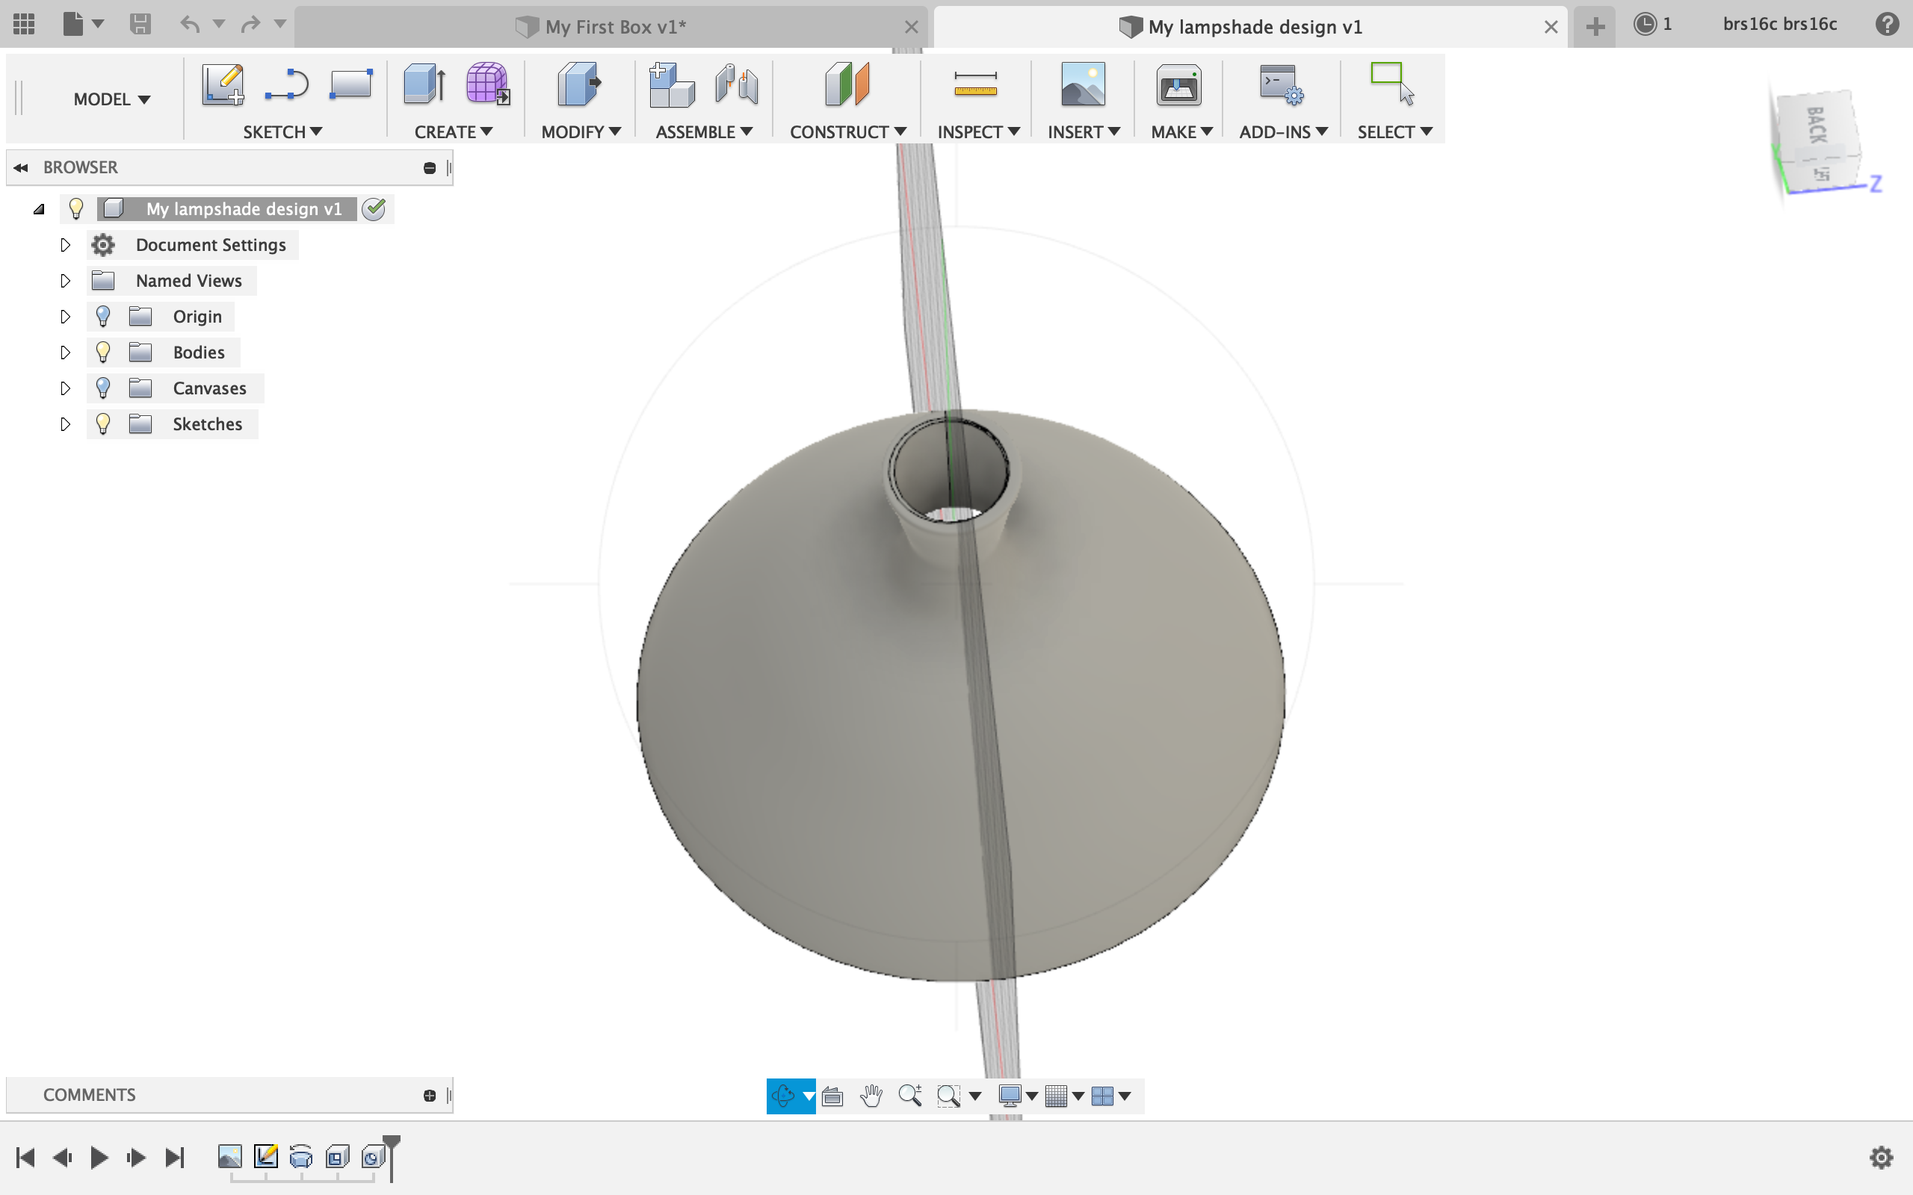The image size is (1913, 1195).
Task: Click the Joint icon in Assemble
Action: 736,84
